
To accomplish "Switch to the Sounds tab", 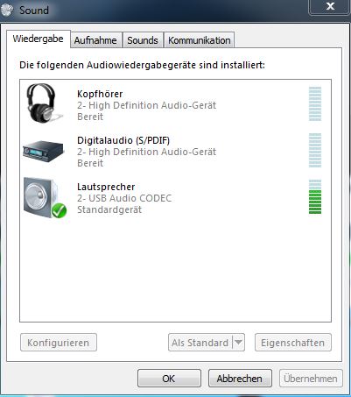I will (x=143, y=40).
